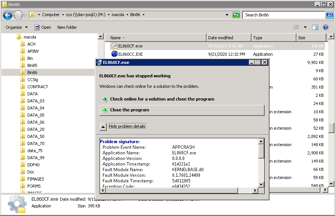
Task: Click the Forward navigation arrow
Action: tap(18, 15)
